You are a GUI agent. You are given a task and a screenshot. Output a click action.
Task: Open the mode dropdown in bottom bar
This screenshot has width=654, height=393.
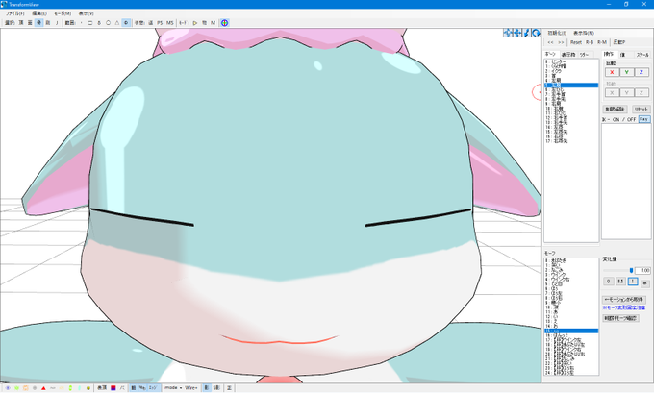pos(173,388)
